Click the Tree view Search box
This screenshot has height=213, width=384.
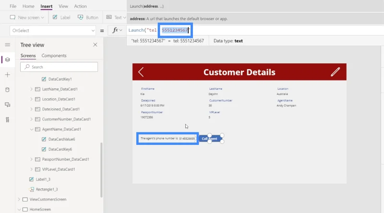tap(59, 67)
